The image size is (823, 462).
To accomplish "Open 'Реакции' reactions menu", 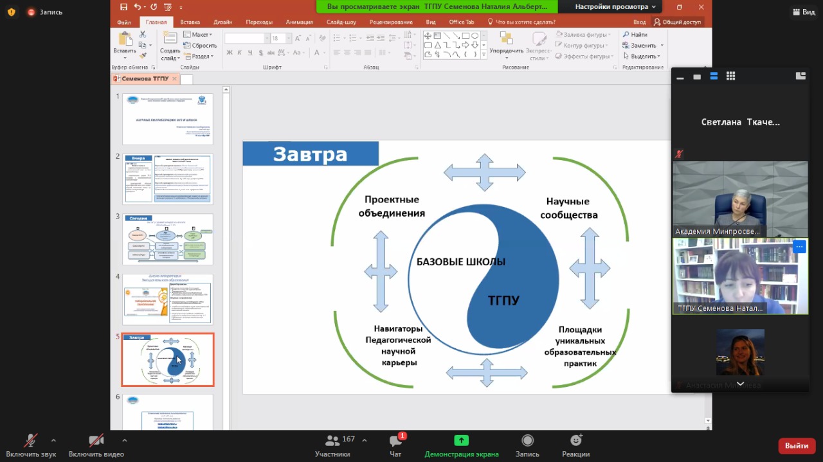I will pos(575,445).
